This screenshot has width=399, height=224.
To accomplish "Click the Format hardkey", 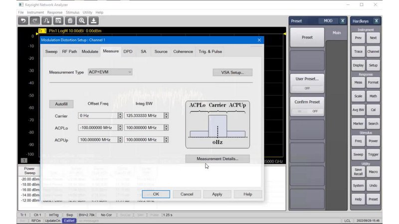I will tap(373, 82).
